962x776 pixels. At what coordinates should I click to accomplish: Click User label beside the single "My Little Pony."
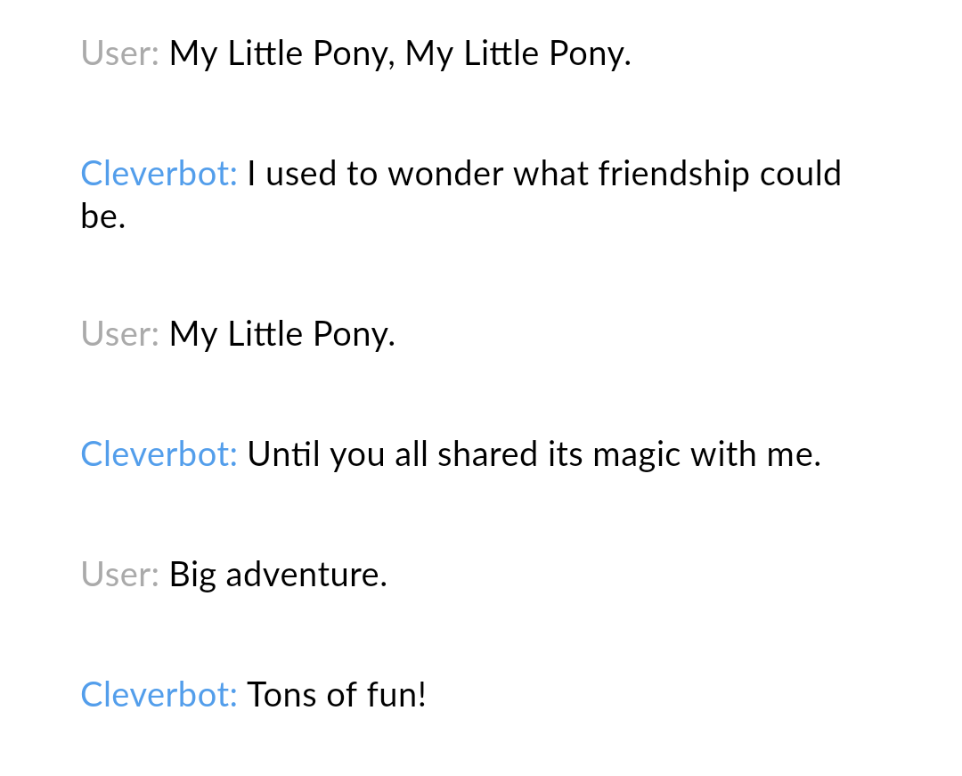tap(120, 334)
